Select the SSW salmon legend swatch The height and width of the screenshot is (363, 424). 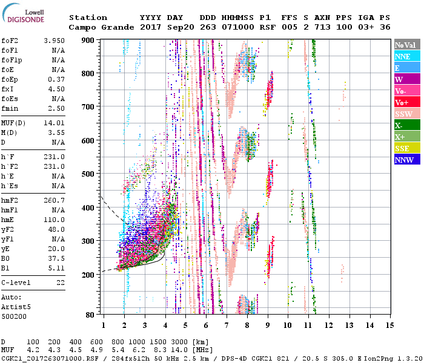(x=407, y=114)
